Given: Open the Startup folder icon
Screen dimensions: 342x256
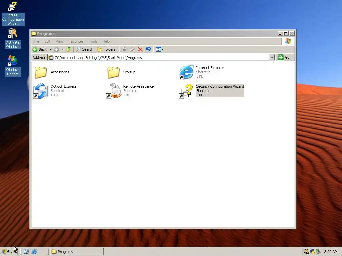Looking at the screenshot, I should [114, 72].
